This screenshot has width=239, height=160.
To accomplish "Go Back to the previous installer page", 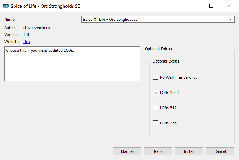I will pyautogui.click(x=158, y=151).
